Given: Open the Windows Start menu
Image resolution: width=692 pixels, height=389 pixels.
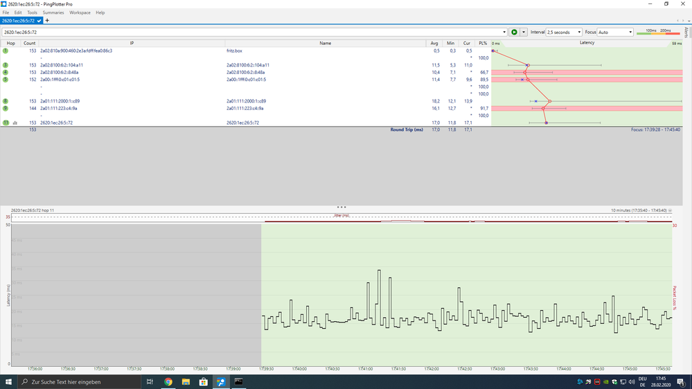Looking at the screenshot, I should 8,382.
